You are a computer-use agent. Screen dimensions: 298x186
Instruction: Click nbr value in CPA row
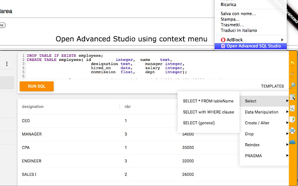click(126, 147)
